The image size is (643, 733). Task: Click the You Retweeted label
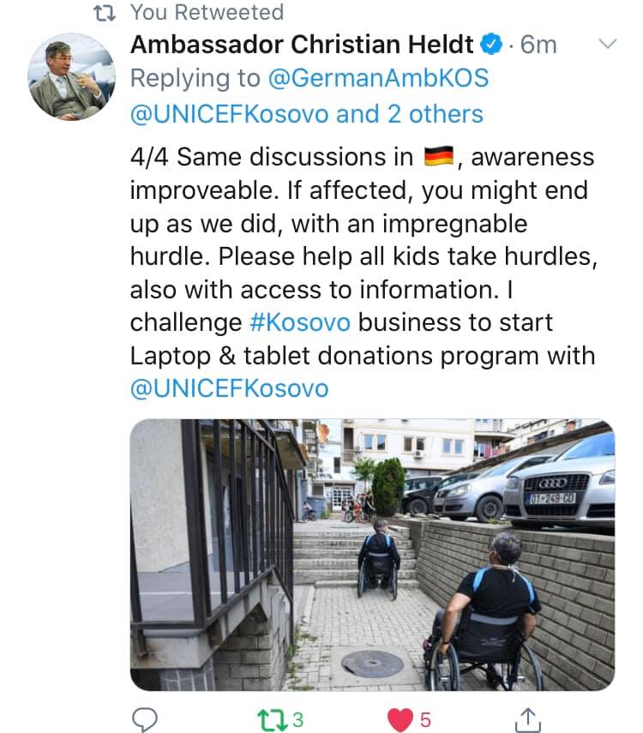[207, 13]
